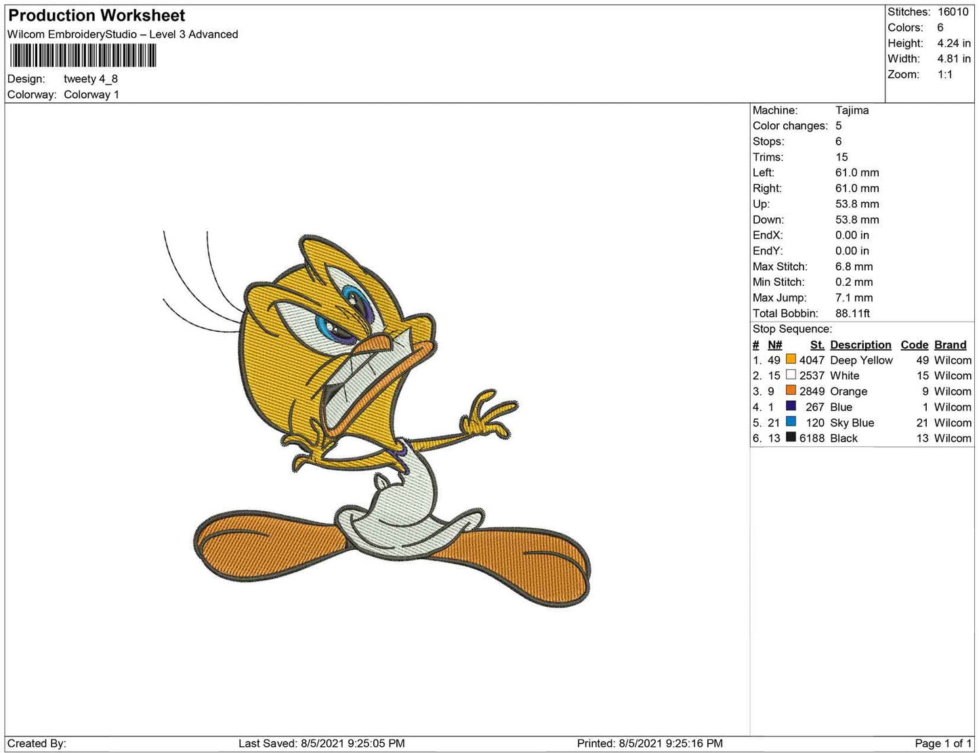
Task: Click the Total Bobbin value '88.11ft'
Action: (x=852, y=314)
